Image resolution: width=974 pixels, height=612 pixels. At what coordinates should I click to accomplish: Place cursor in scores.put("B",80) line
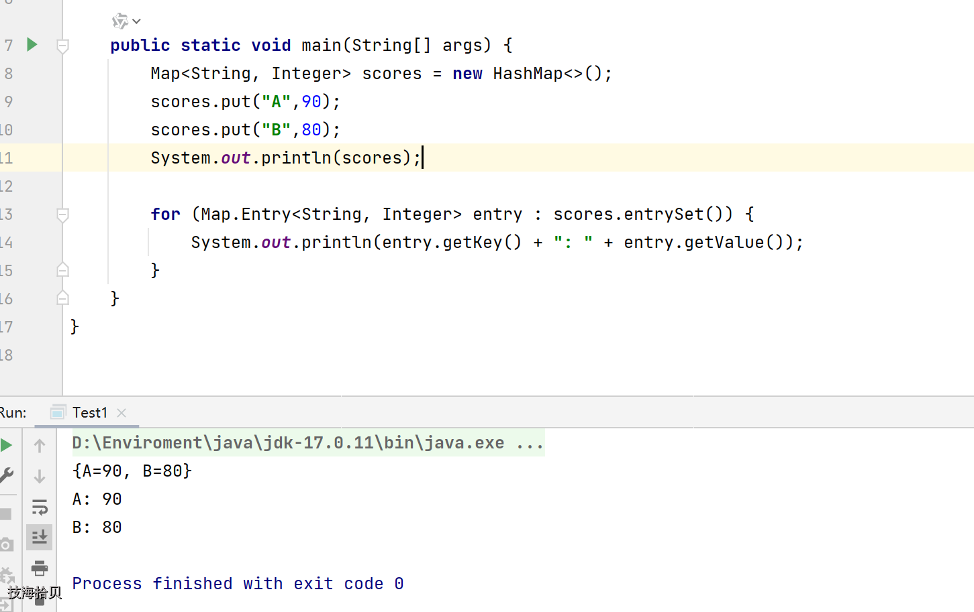[246, 130]
